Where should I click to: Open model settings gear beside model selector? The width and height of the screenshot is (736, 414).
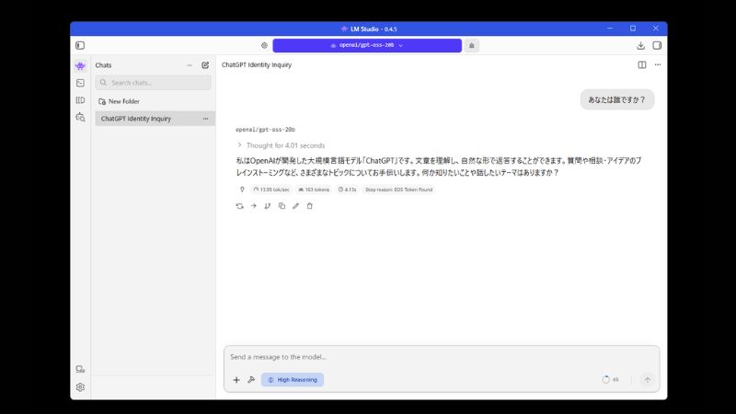point(264,45)
